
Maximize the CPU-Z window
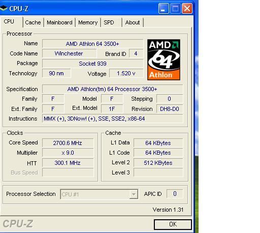tap(175, 8)
